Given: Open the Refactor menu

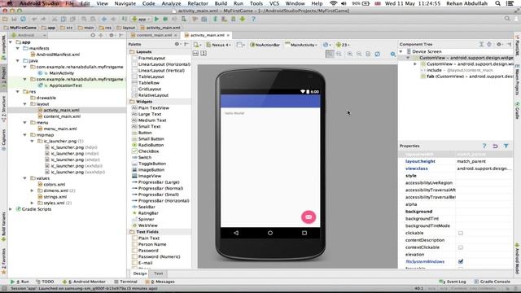Looking at the screenshot, I should (198, 3).
